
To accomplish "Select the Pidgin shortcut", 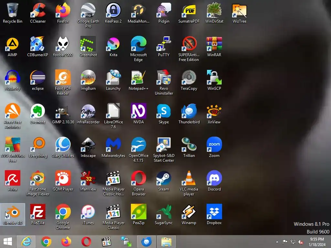I will coord(164,13).
